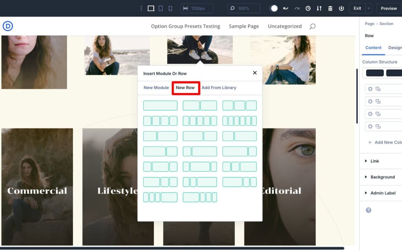Switch to tablet view icon

tap(161, 8)
